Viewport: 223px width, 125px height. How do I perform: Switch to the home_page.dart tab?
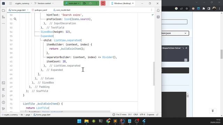tap(18, 10)
